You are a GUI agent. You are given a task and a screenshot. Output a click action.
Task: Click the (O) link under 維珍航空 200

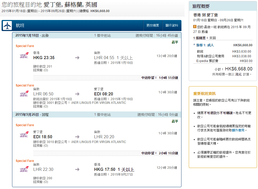click(x=46, y=182)
